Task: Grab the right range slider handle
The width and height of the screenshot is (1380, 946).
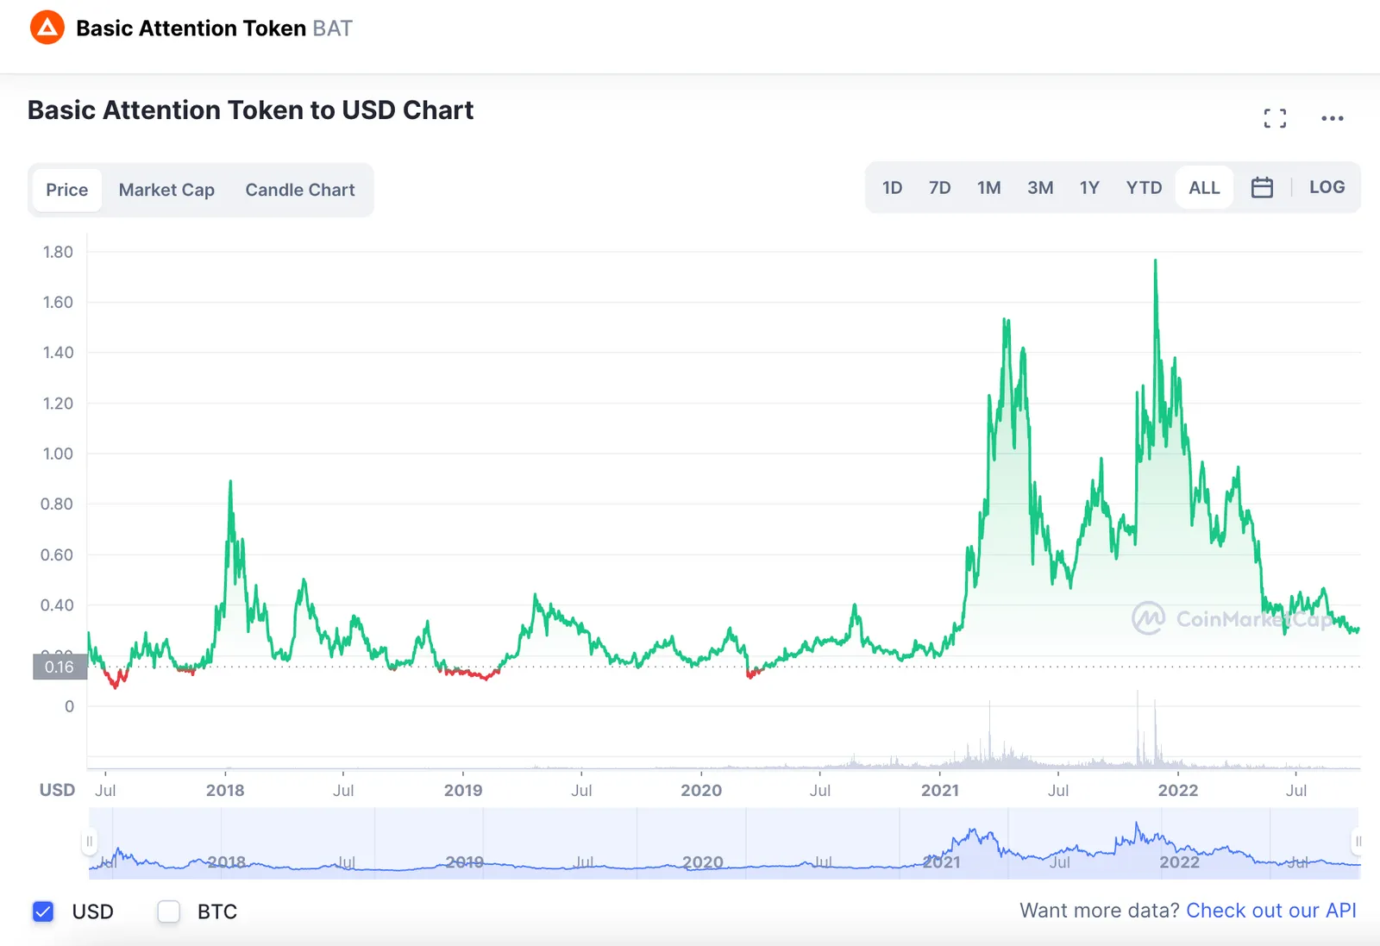Action: click(1358, 842)
